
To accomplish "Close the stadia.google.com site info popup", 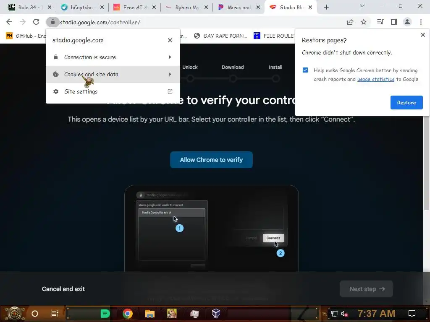I will 170,40.
